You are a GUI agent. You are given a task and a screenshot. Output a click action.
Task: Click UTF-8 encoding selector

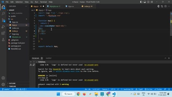pos(113,89)
